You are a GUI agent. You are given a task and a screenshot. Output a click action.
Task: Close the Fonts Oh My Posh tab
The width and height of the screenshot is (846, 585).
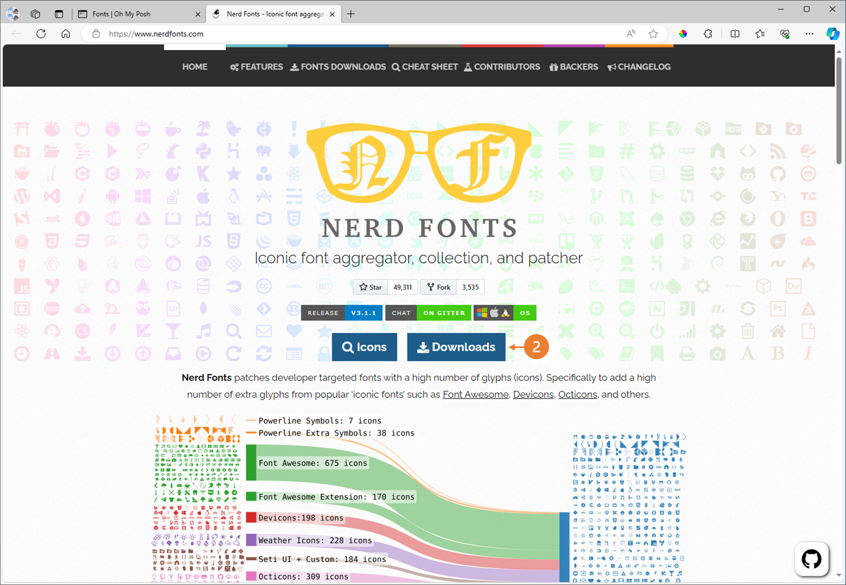[x=198, y=14]
